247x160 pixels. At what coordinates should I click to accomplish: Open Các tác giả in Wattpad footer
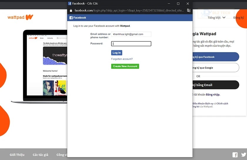point(41,155)
